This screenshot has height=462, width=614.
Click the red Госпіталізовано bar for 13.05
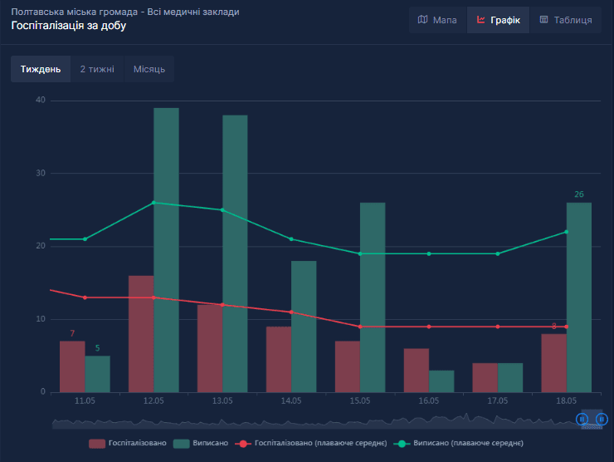coord(210,349)
